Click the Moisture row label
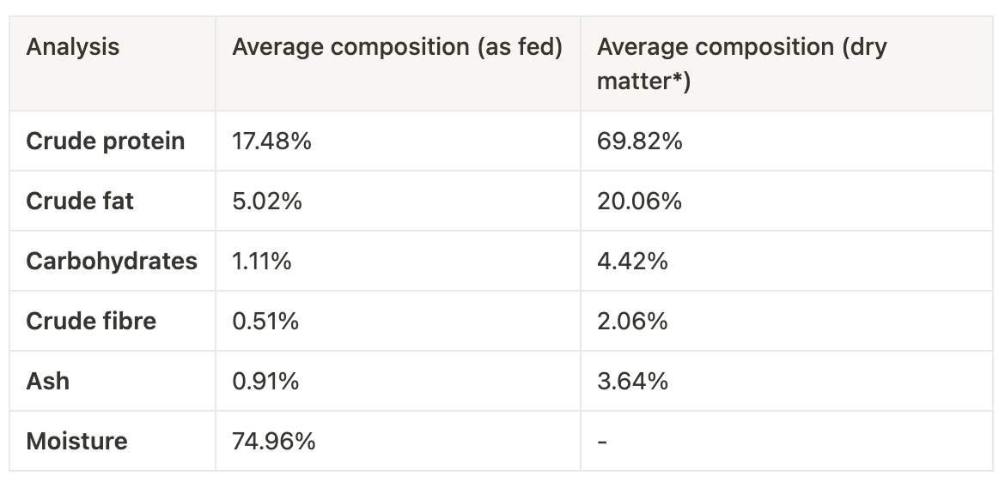 click(77, 441)
